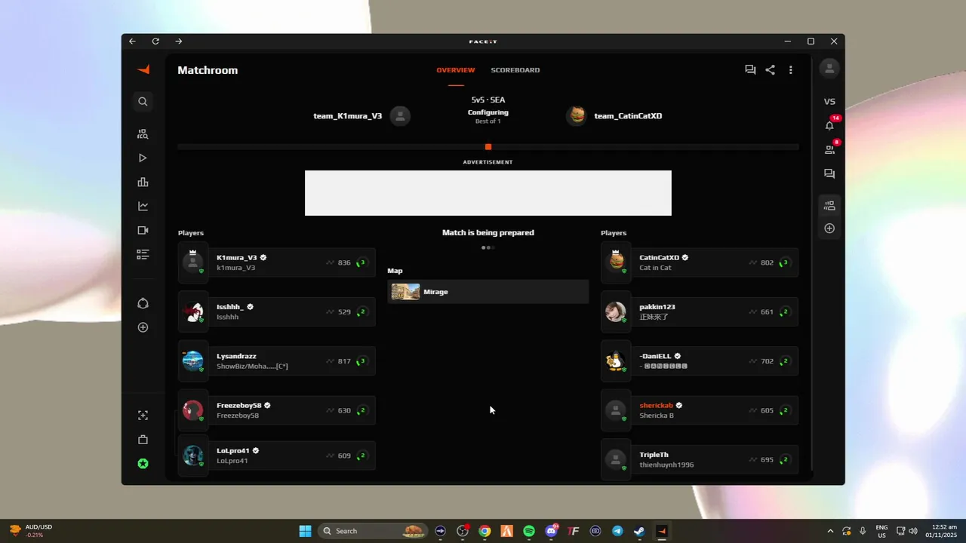This screenshot has width=966, height=543.
Task: Switch to the SCOREBOARD tab
Action: 515,70
